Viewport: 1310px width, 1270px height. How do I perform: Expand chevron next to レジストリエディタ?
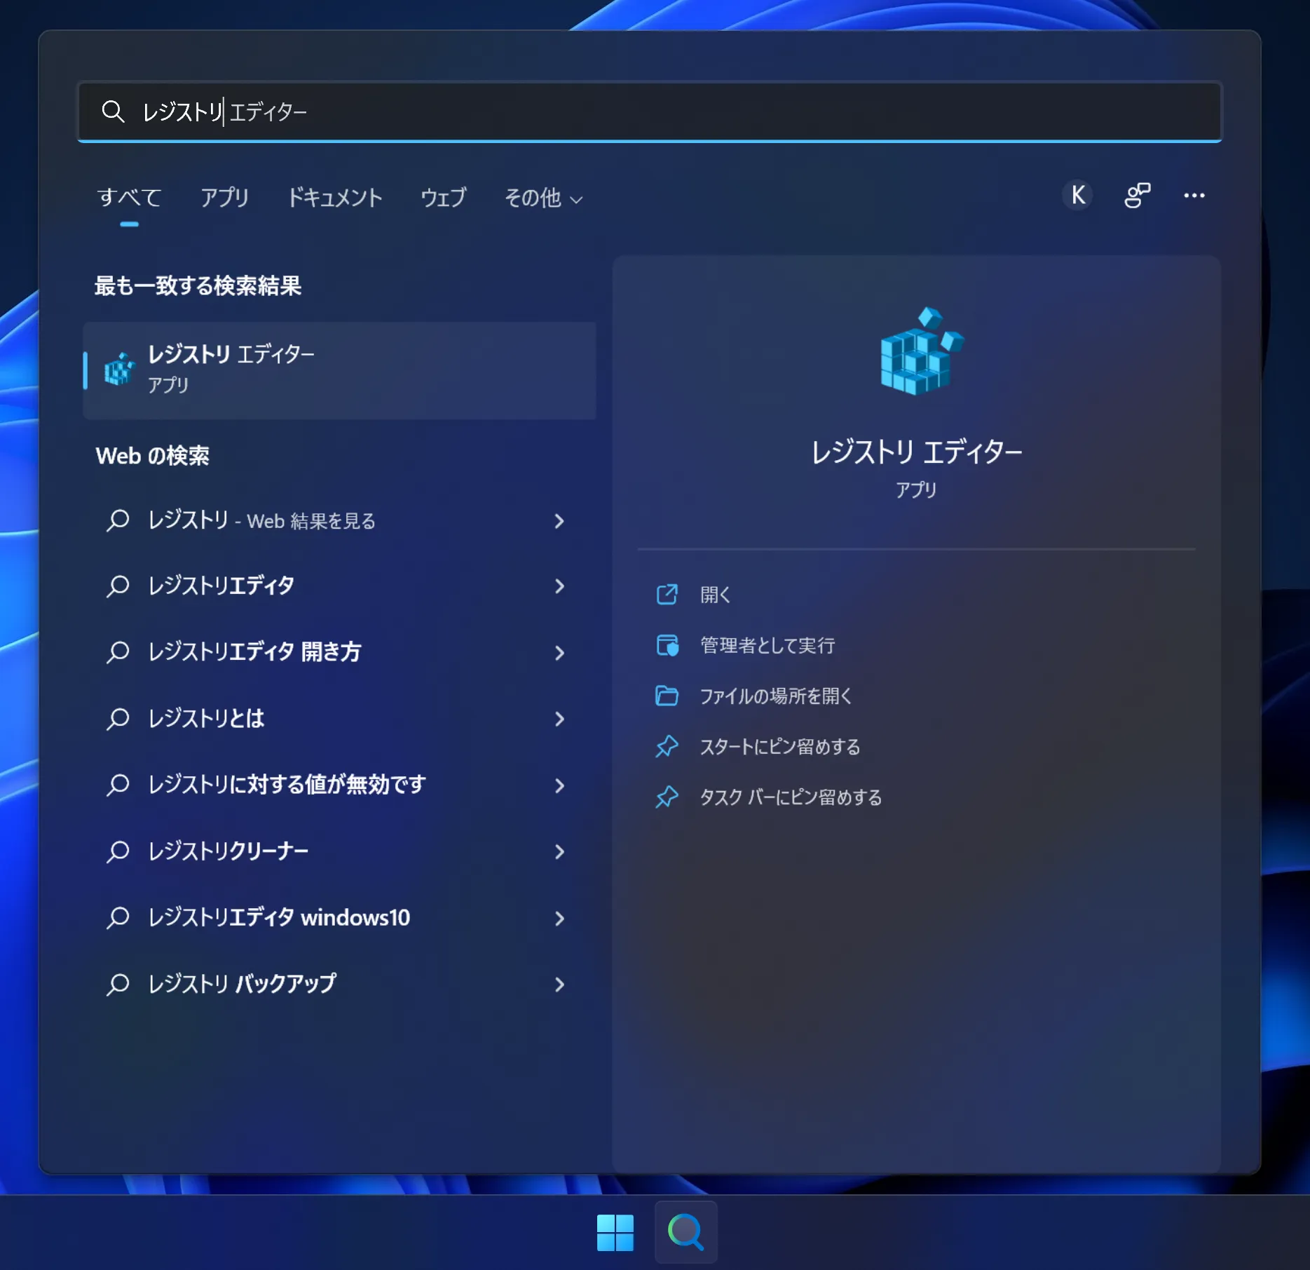(x=559, y=586)
